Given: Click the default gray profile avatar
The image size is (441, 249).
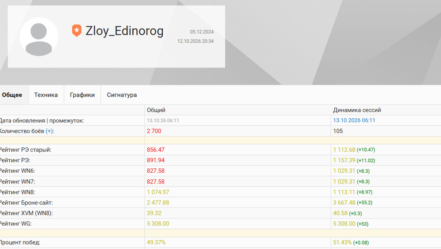Looking at the screenshot, I should point(39,37).
